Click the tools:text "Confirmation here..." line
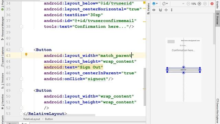This screenshot has width=220, height=124. (x=89, y=27)
